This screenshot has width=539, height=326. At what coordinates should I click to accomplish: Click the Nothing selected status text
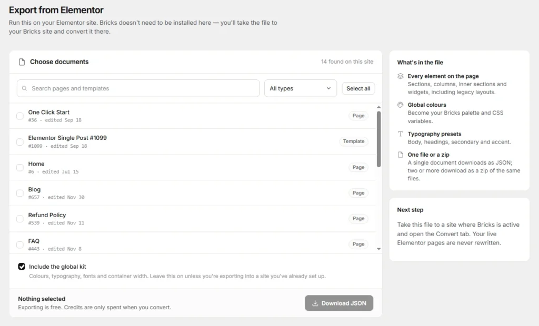click(x=42, y=299)
